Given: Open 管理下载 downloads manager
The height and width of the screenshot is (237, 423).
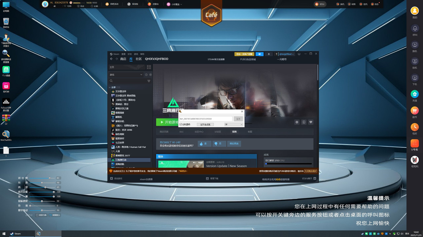Looking at the screenshot, I should (x=212, y=178).
